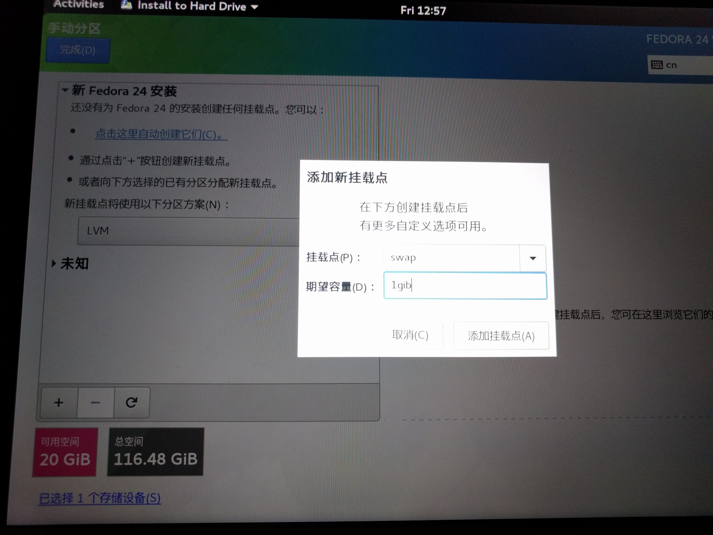This screenshot has width=713, height=535.
Task: Click the 期望容量 input field containing 1gib
Action: (465, 286)
